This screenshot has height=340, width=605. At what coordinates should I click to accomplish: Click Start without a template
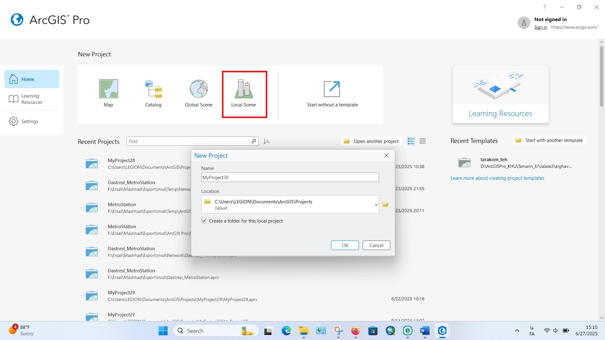point(332,93)
